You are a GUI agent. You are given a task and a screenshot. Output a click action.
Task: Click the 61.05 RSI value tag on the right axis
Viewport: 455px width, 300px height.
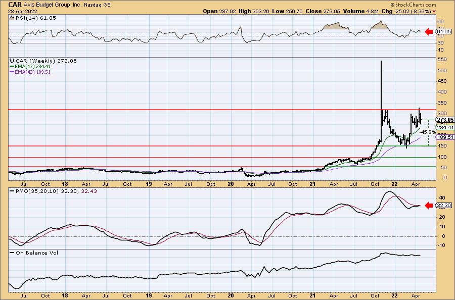(444, 31)
